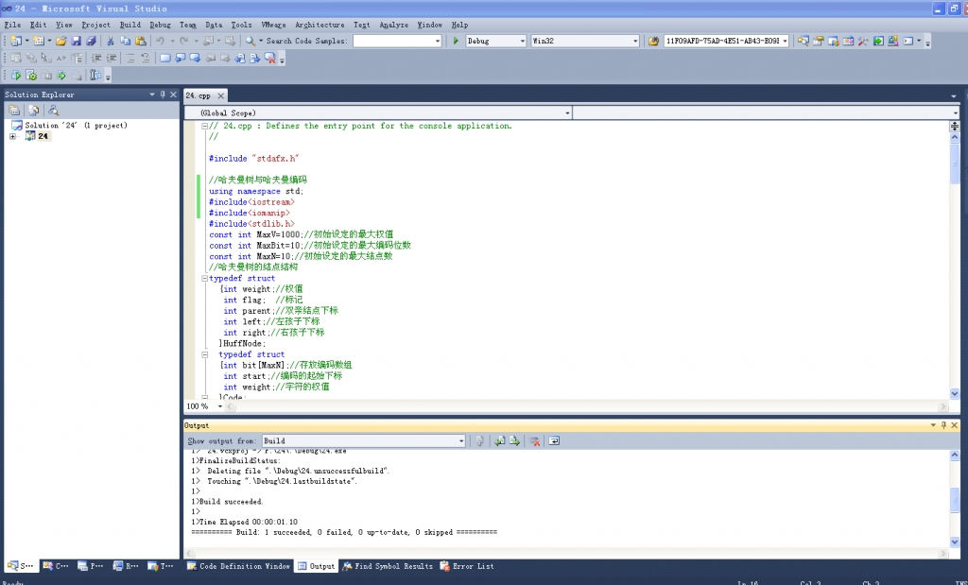968x585 pixels.
Task: Select the Navigate Backward toolbar icon
Action: (x=208, y=41)
